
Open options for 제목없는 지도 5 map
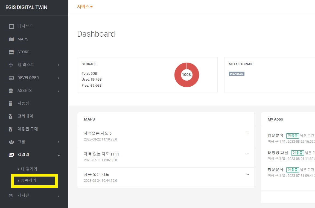[247, 133]
